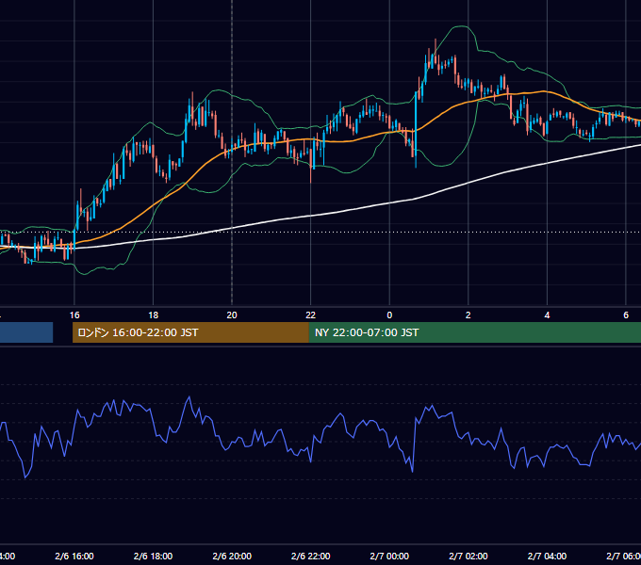Click the 2/7 00:00 date label
Image resolution: width=641 pixels, height=565 pixels.
pyautogui.click(x=389, y=556)
